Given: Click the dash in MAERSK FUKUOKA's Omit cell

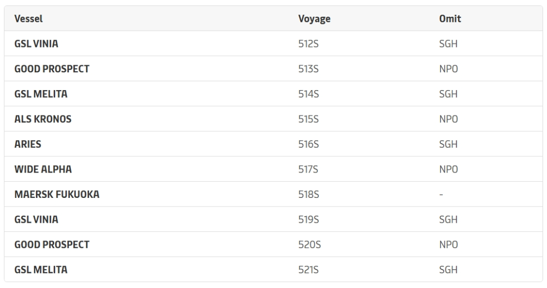Looking at the screenshot, I should point(442,194).
